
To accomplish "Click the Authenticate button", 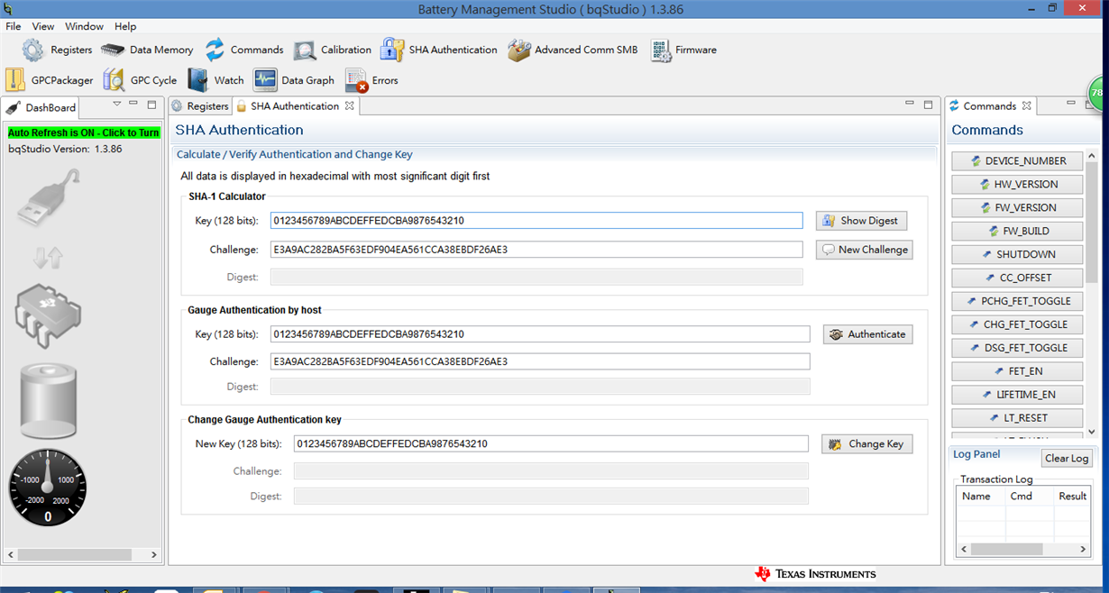I will point(867,334).
